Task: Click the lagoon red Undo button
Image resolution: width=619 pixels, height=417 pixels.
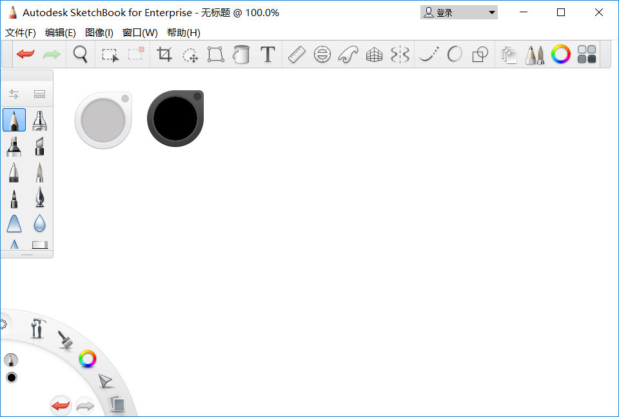Action: (x=61, y=405)
